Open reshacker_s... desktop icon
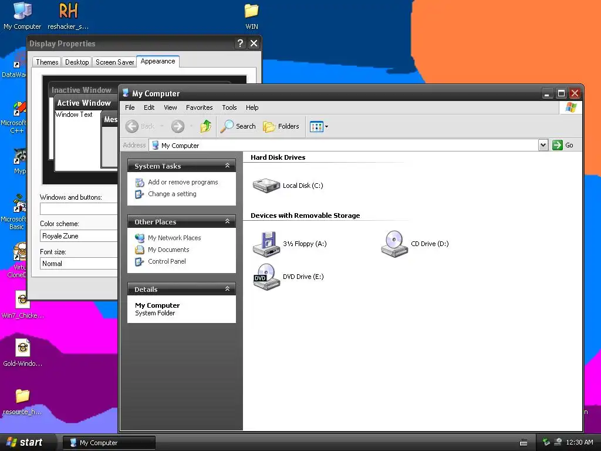601x451 pixels. click(68, 15)
